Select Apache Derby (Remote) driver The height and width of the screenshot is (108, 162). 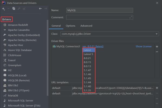(x=22, y=40)
